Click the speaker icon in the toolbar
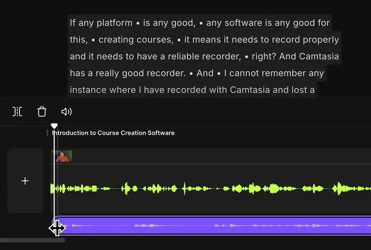The height and width of the screenshot is (250, 371). point(66,111)
